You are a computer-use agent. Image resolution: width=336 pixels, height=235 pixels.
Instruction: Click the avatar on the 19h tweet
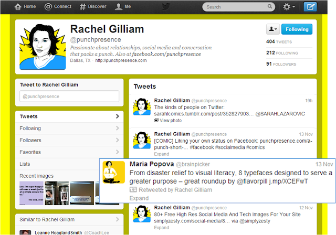click(x=142, y=106)
